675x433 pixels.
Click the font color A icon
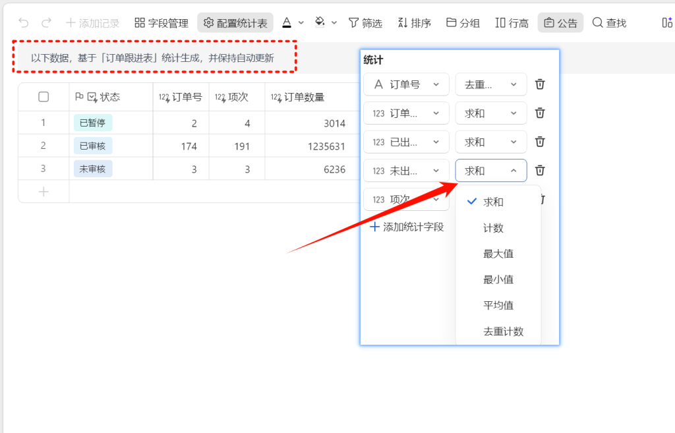tap(287, 23)
